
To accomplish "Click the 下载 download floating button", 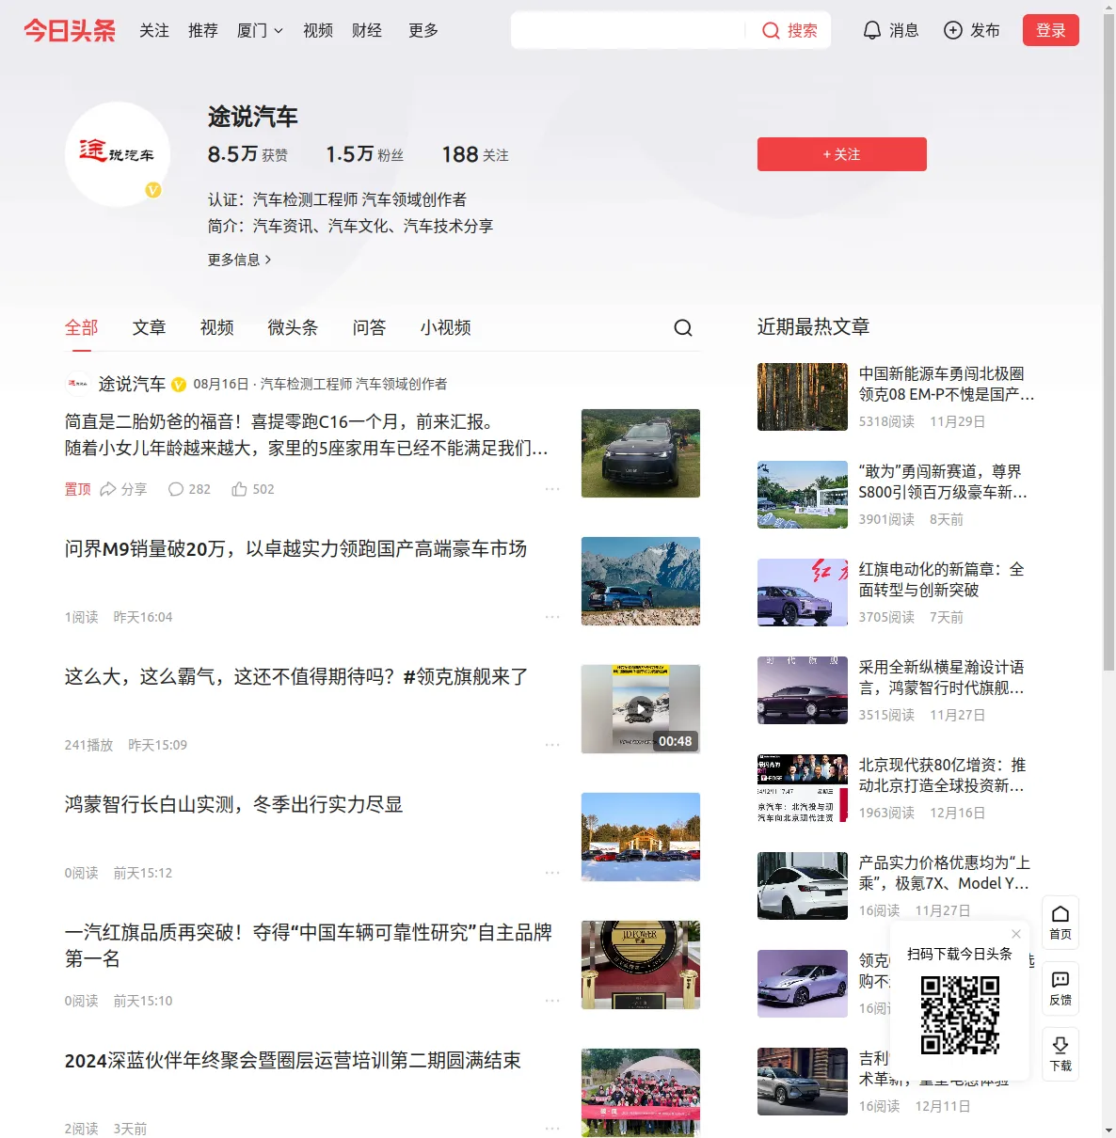I will (x=1060, y=1054).
